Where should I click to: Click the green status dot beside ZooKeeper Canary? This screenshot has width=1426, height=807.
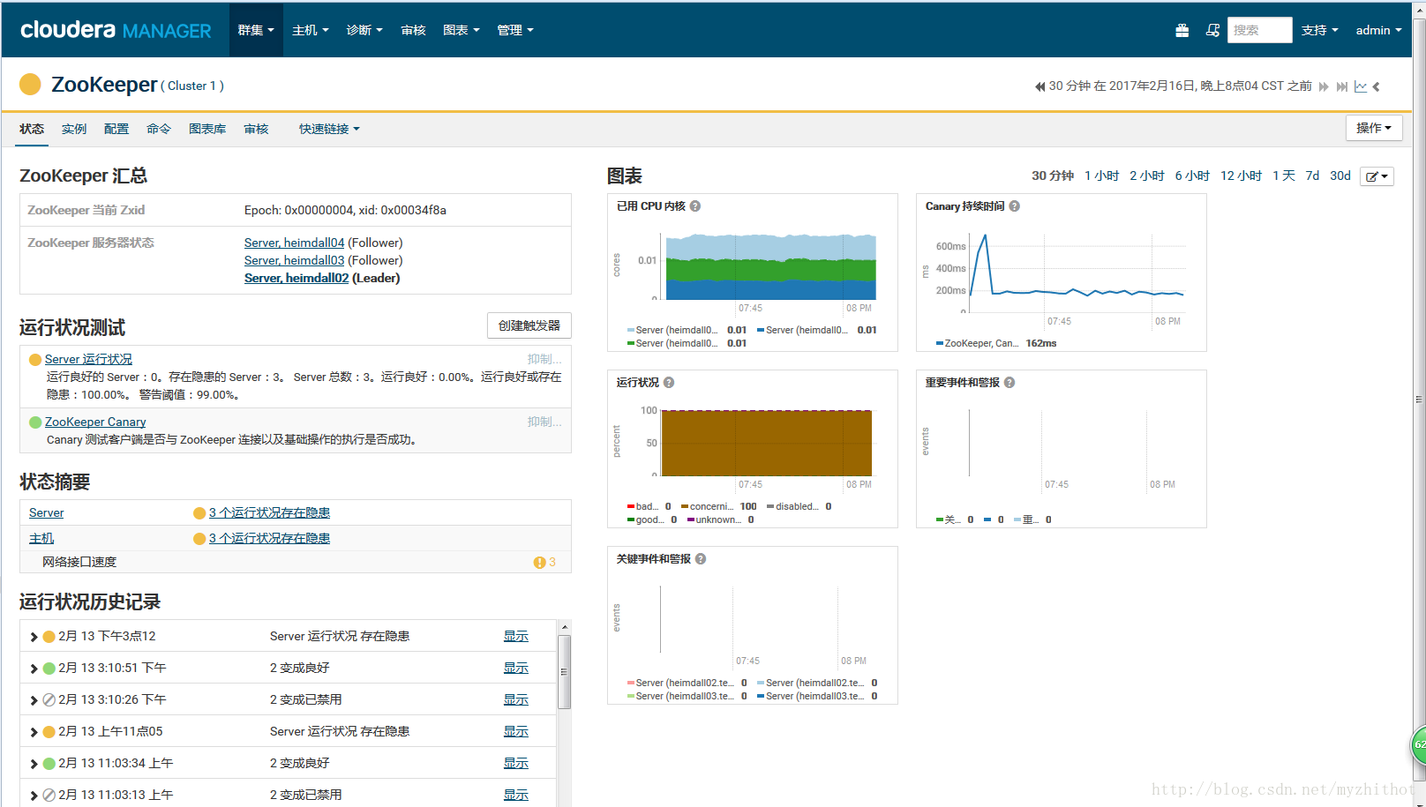[x=35, y=422]
